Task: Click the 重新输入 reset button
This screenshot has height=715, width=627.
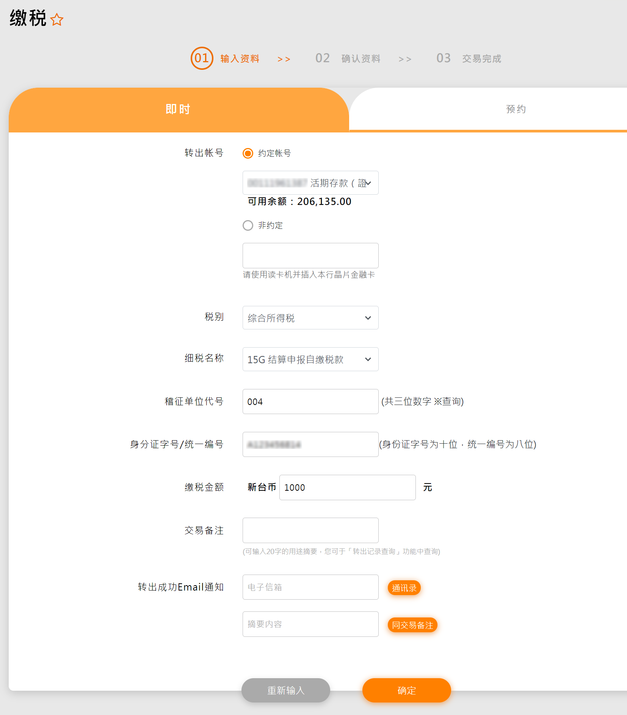Action: [x=285, y=690]
